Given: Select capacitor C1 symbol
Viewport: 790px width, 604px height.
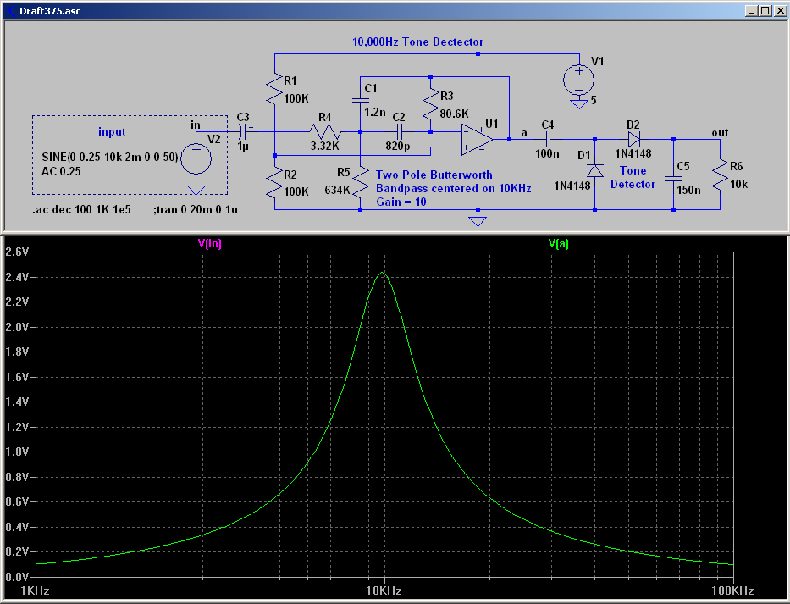Looking at the screenshot, I should pos(360,100).
